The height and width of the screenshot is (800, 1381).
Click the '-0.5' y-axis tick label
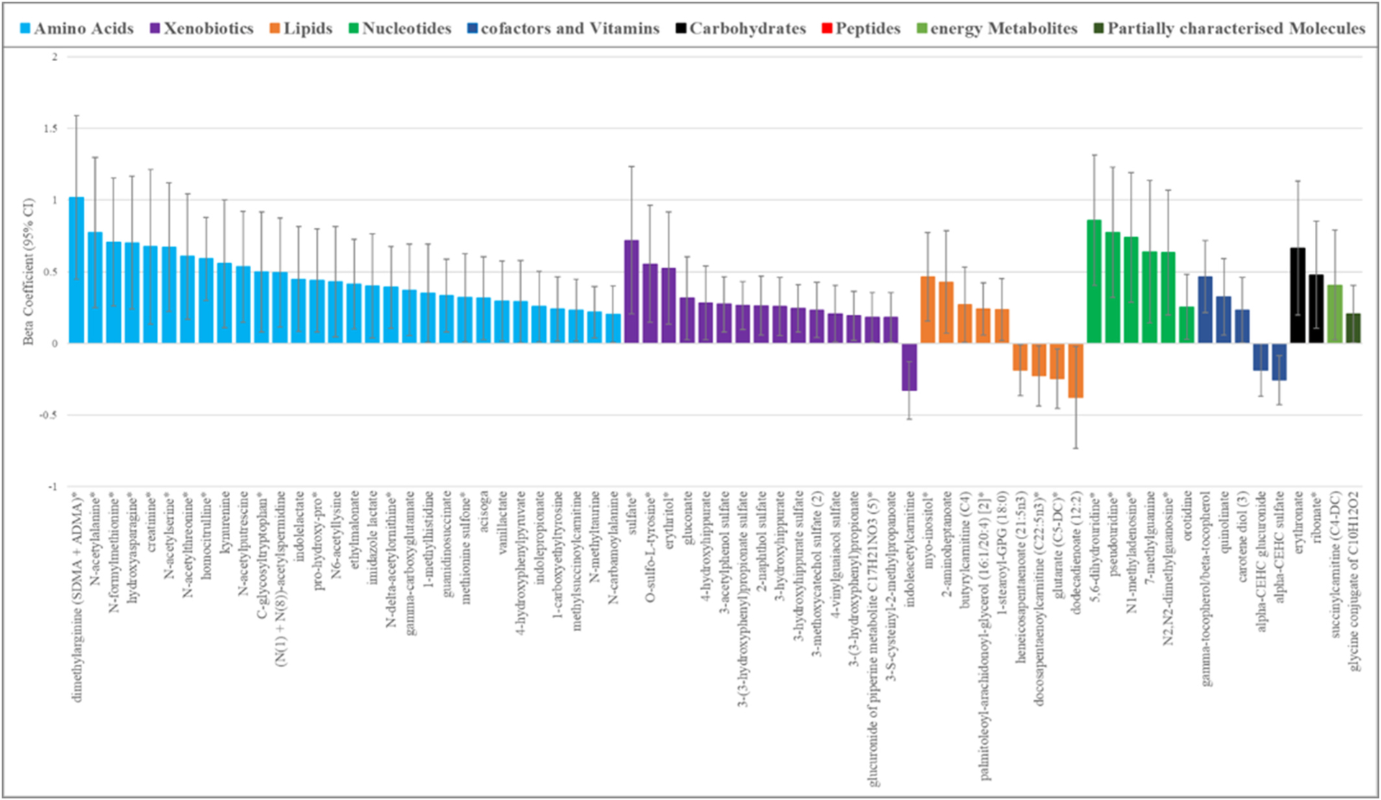(49, 415)
